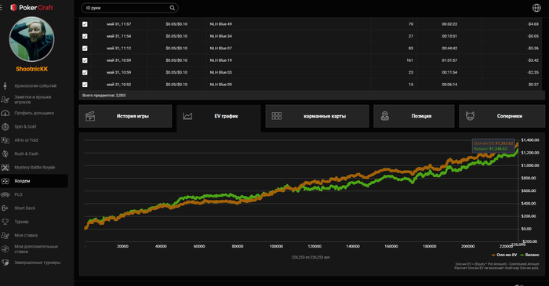Click the -$4.03 result cell
The height and width of the screenshot is (286, 549).
pyautogui.click(x=533, y=24)
